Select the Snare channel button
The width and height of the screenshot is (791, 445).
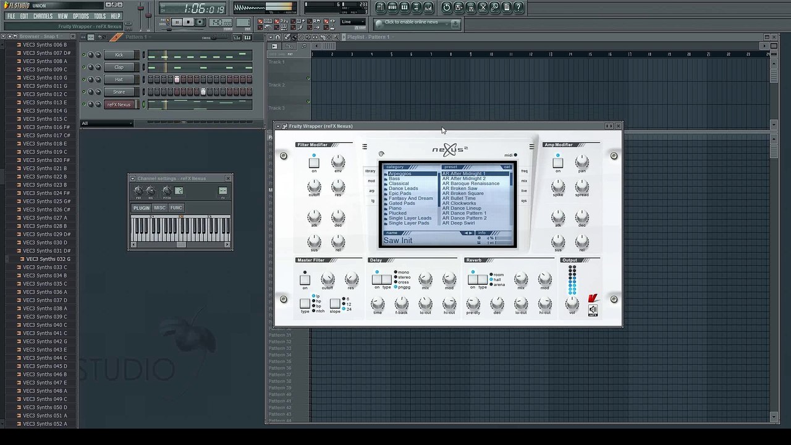119,92
